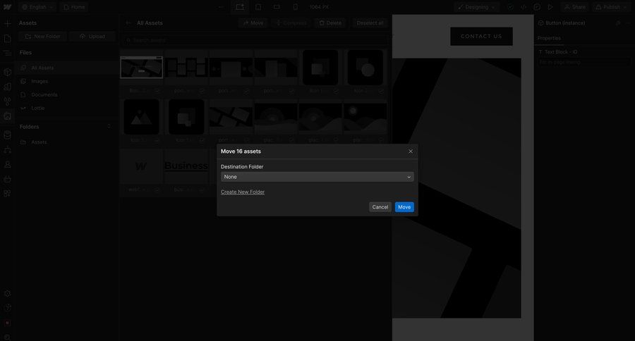Image resolution: width=635 pixels, height=341 pixels.
Task: Toggle checkbox under mountain placeholder asset
Action: (x=157, y=140)
